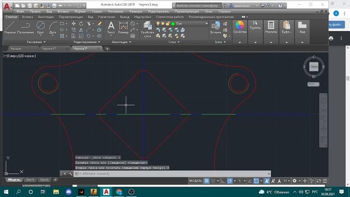Open the Свойства color wheel panel
The image size is (350, 197).
tap(240, 27)
